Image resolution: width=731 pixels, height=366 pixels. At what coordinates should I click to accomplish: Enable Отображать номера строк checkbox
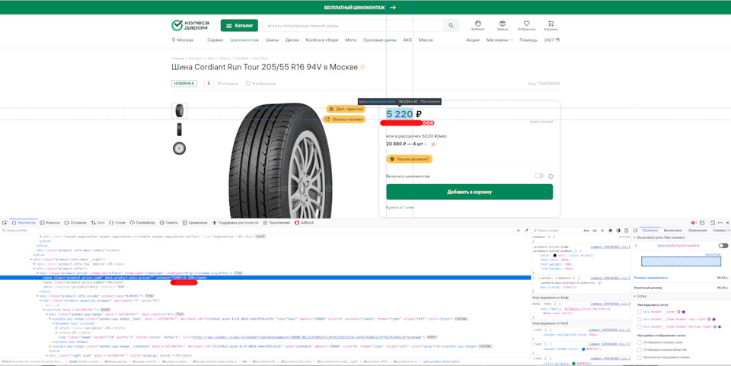pyautogui.click(x=640, y=342)
